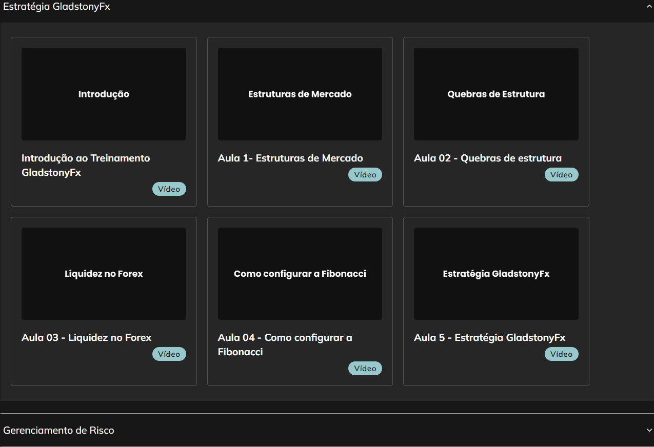Open the Quebras de Estrutura thumbnail
Screen dimensions: 654x447
coord(496,94)
